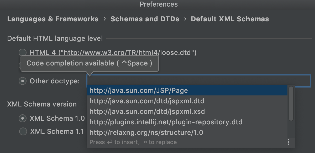Screen dimensions: 315x153
Task: Select http://java.sun.com/JSP/Page from suggestions
Action: pos(139,90)
